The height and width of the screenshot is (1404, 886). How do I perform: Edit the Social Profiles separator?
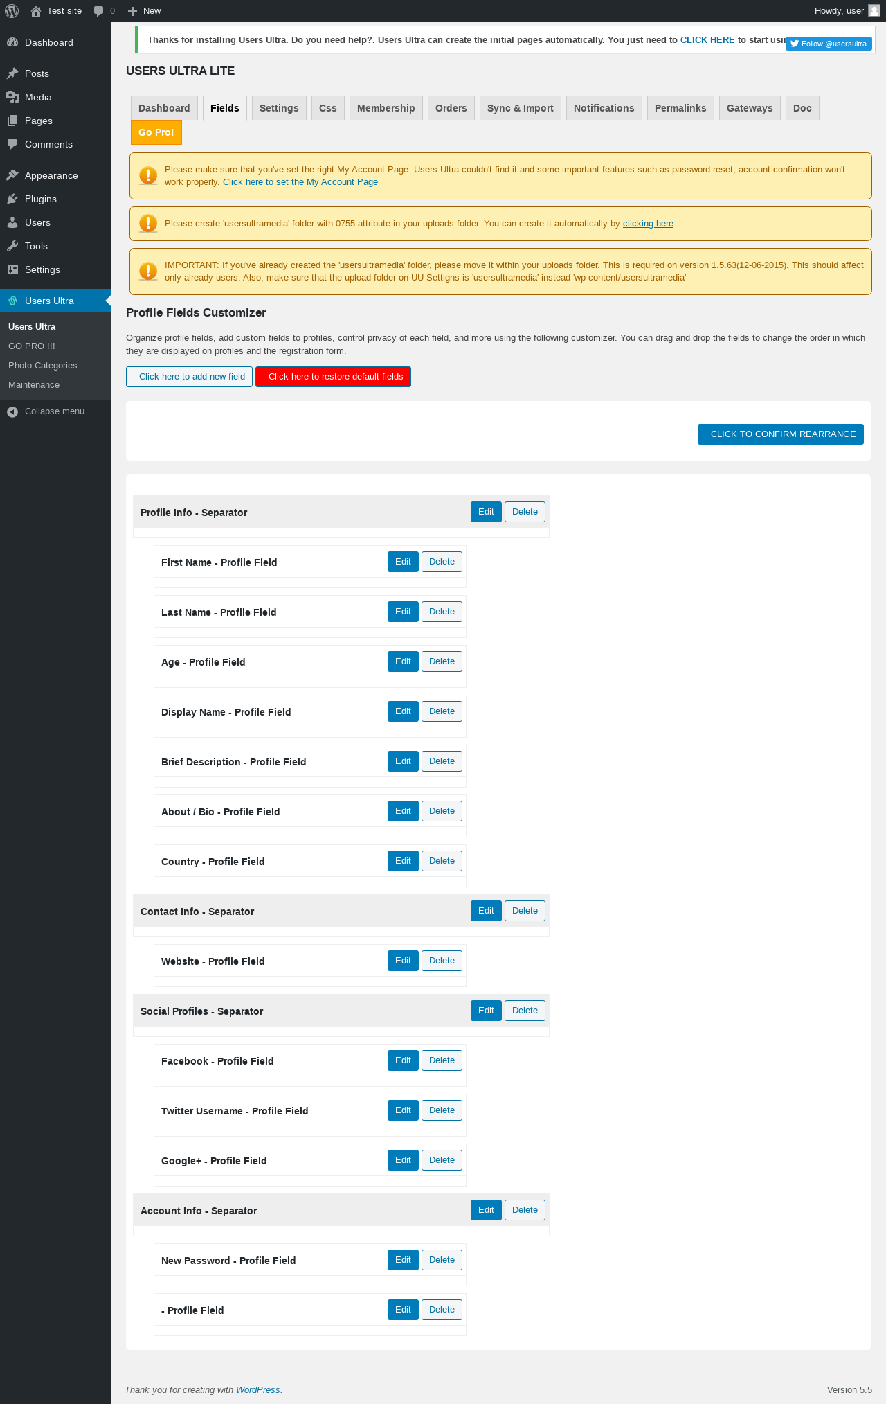click(x=486, y=1011)
